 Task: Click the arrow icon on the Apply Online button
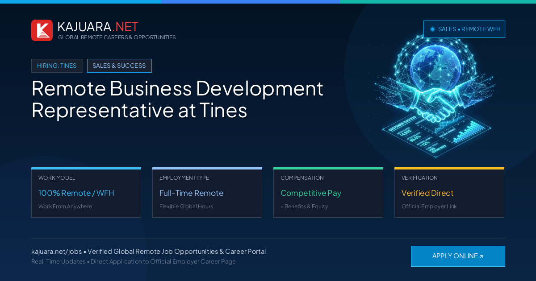pyautogui.click(x=481, y=256)
